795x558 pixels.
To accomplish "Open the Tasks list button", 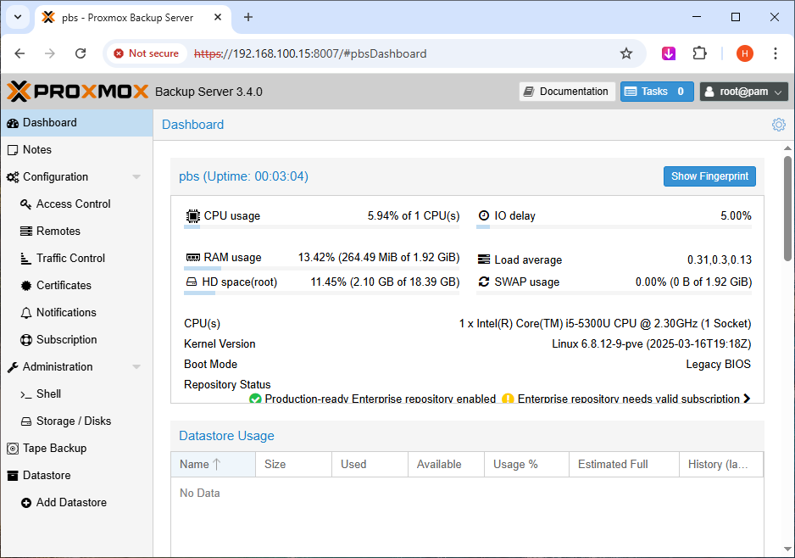I will [657, 92].
